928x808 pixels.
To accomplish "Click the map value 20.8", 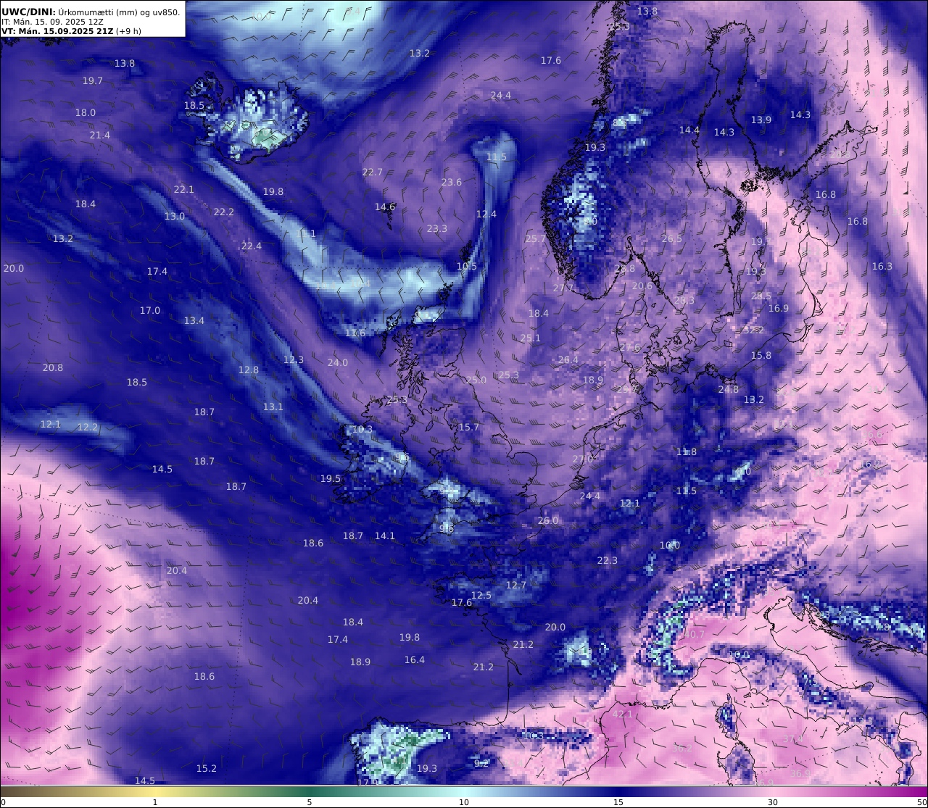I will [53, 368].
